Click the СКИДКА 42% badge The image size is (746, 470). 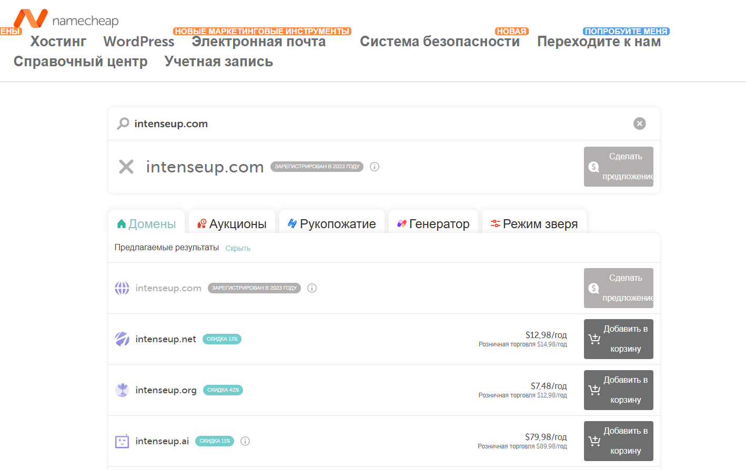pyautogui.click(x=223, y=390)
